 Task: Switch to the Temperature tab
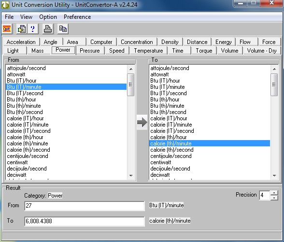coord(148,51)
